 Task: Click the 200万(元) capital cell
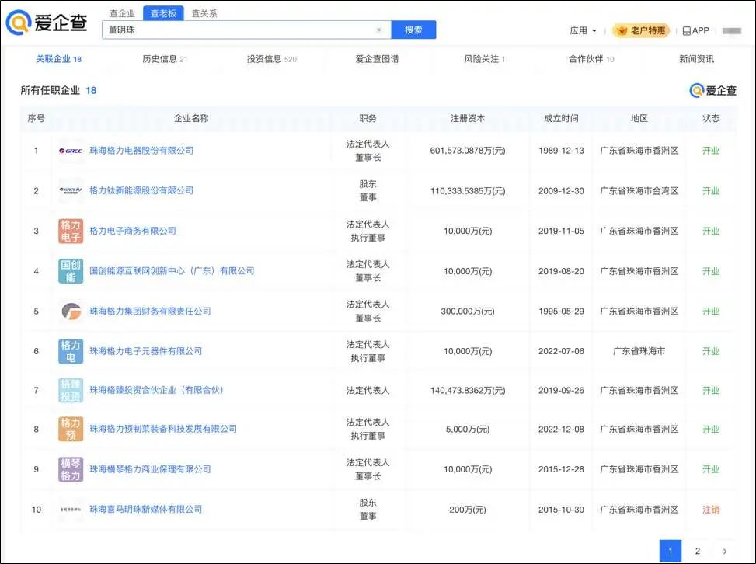click(x=468, y=510)
